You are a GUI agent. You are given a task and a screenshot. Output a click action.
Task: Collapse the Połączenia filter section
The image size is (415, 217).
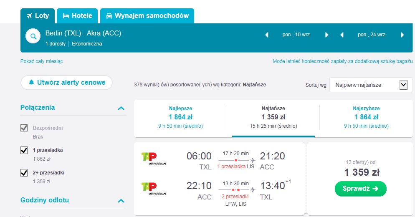coord(121,108)
